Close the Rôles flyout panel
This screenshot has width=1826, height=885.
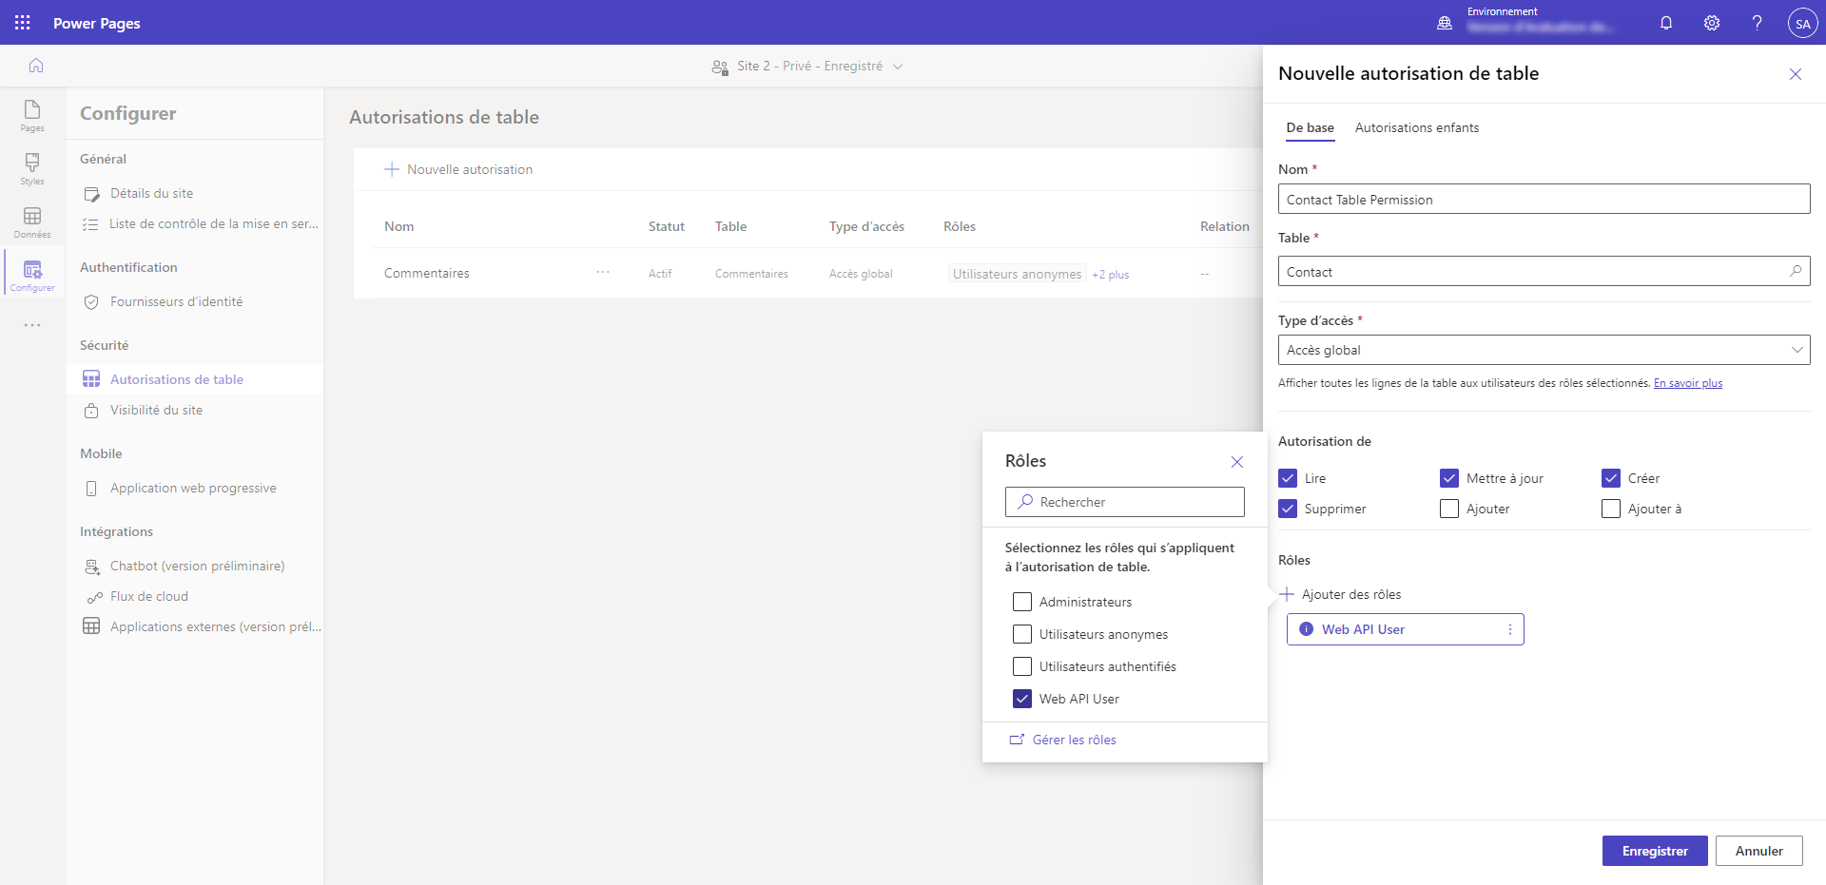coord(1237,462)
